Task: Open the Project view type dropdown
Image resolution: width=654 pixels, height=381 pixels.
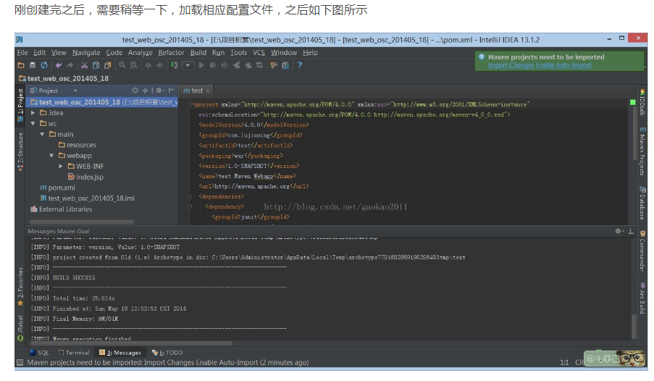Action: tap(75, 91)
